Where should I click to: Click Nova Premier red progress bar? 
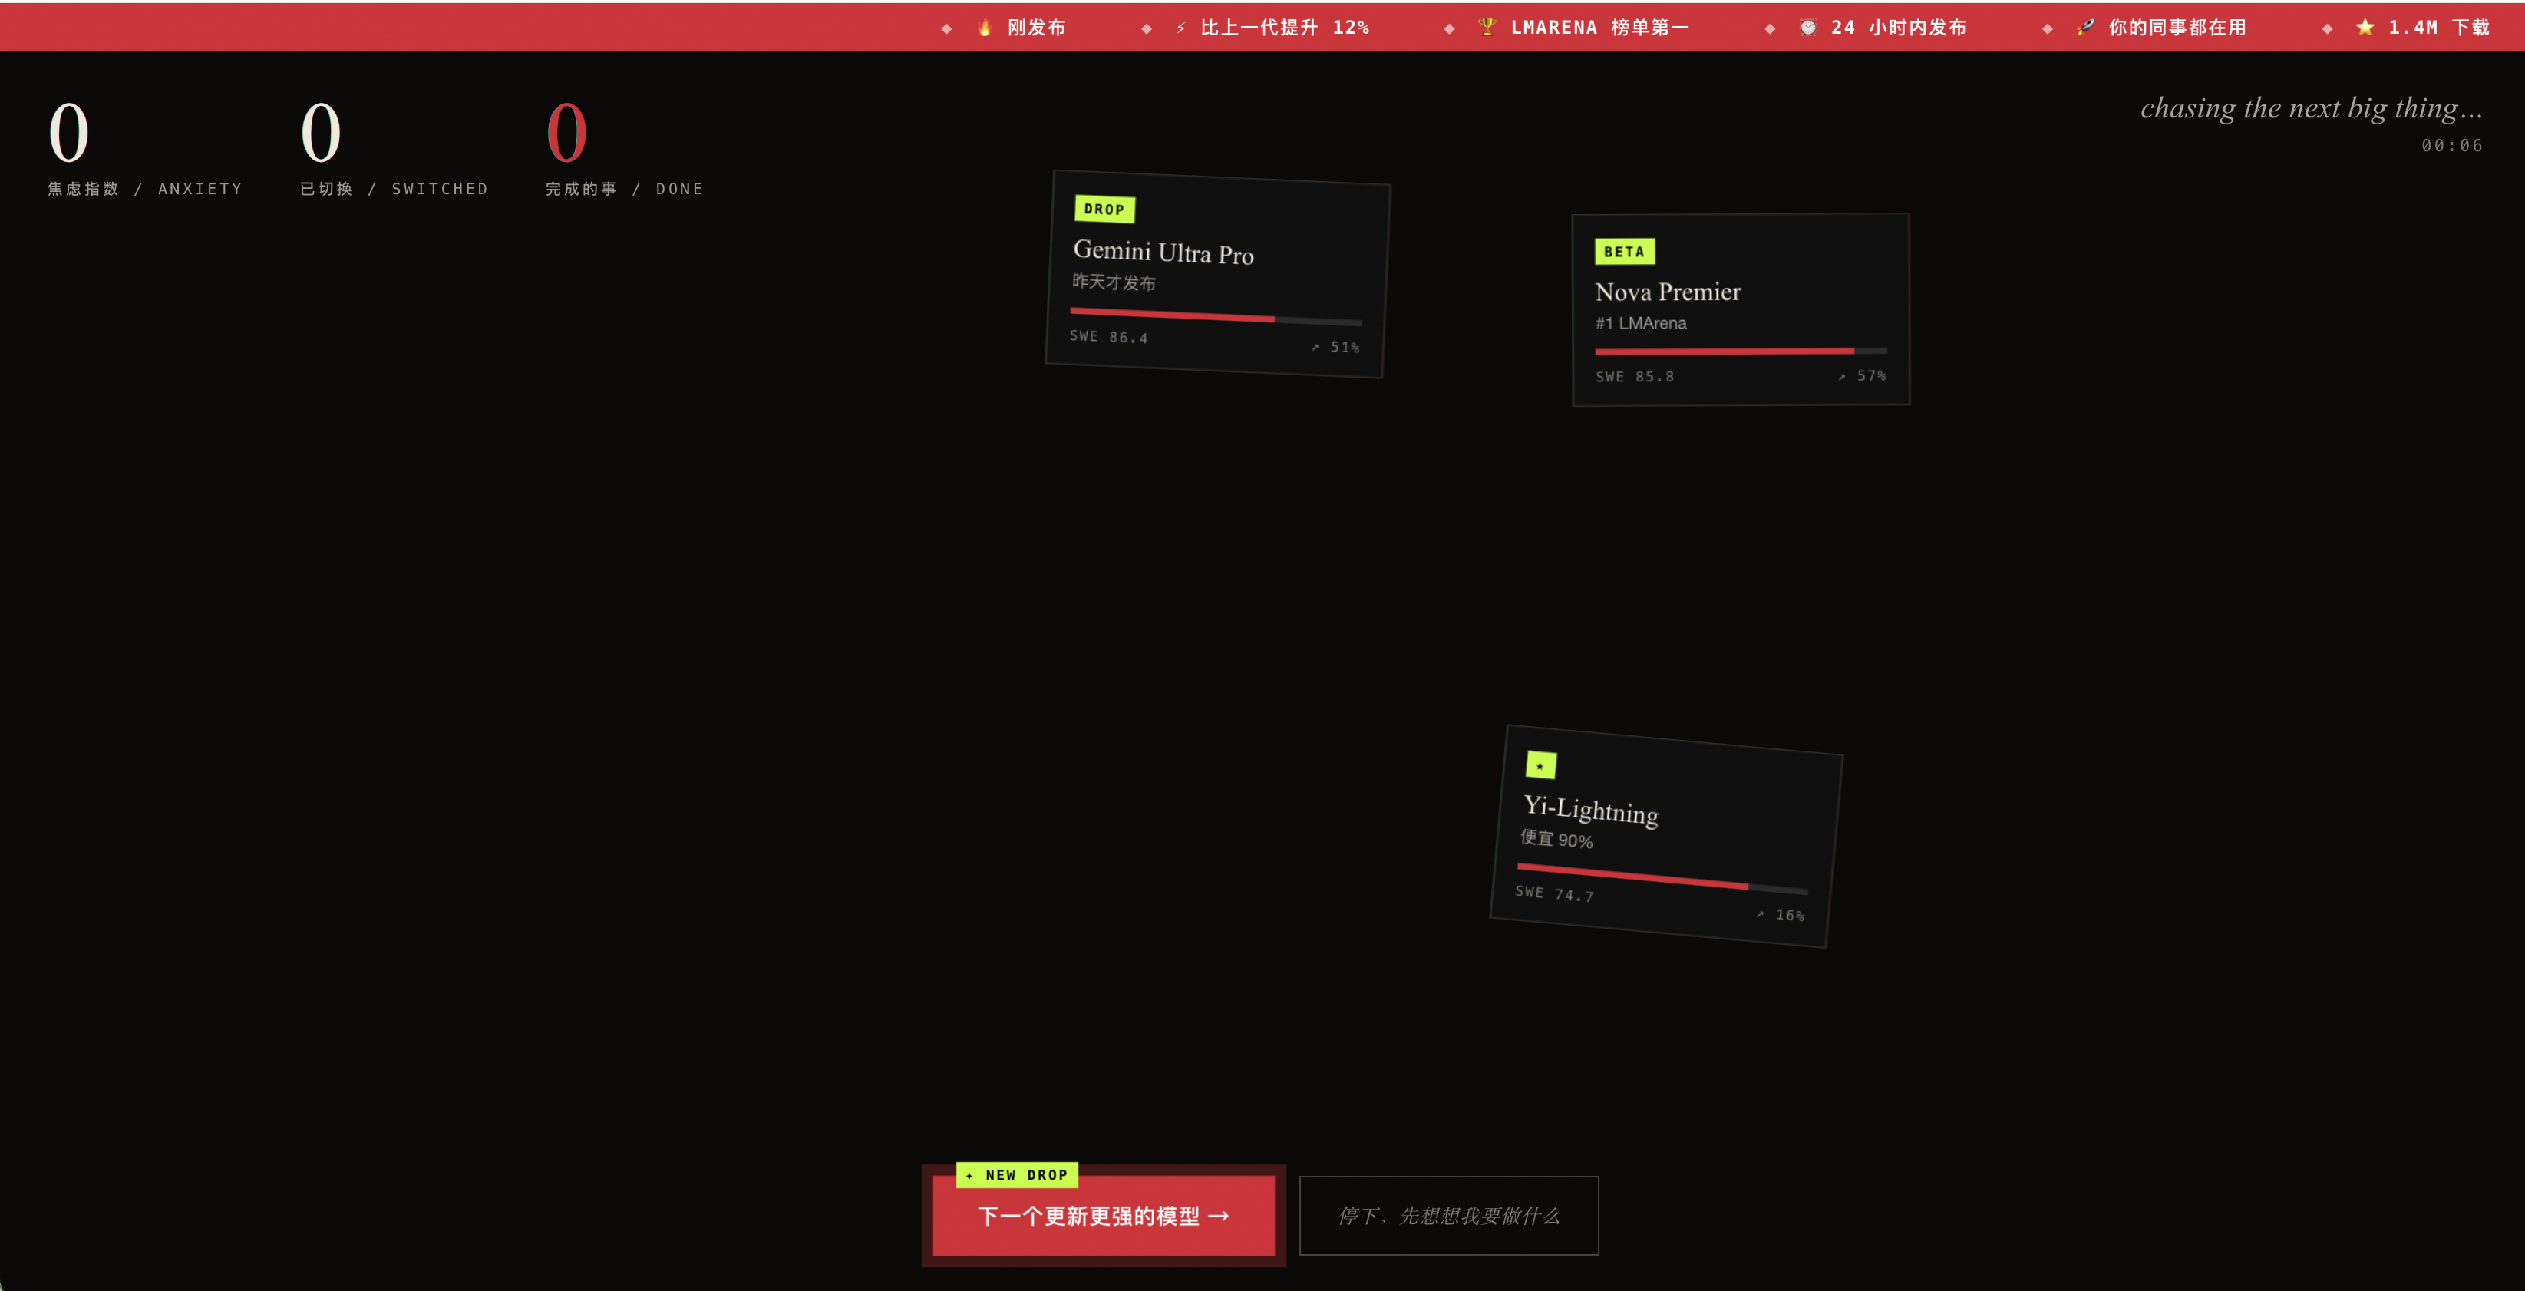[1725, 350]
